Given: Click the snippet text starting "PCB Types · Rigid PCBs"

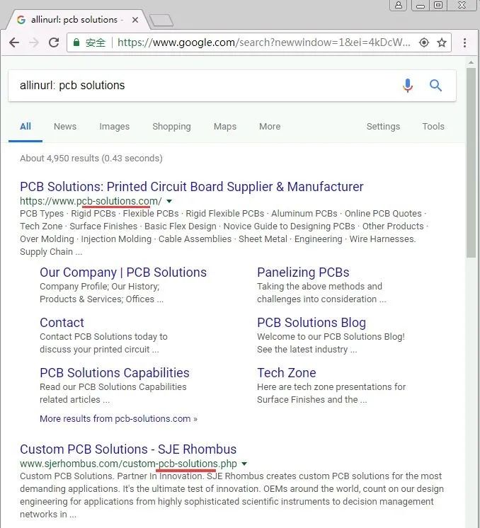Looking at the screenshot, I should pos(224,232).
